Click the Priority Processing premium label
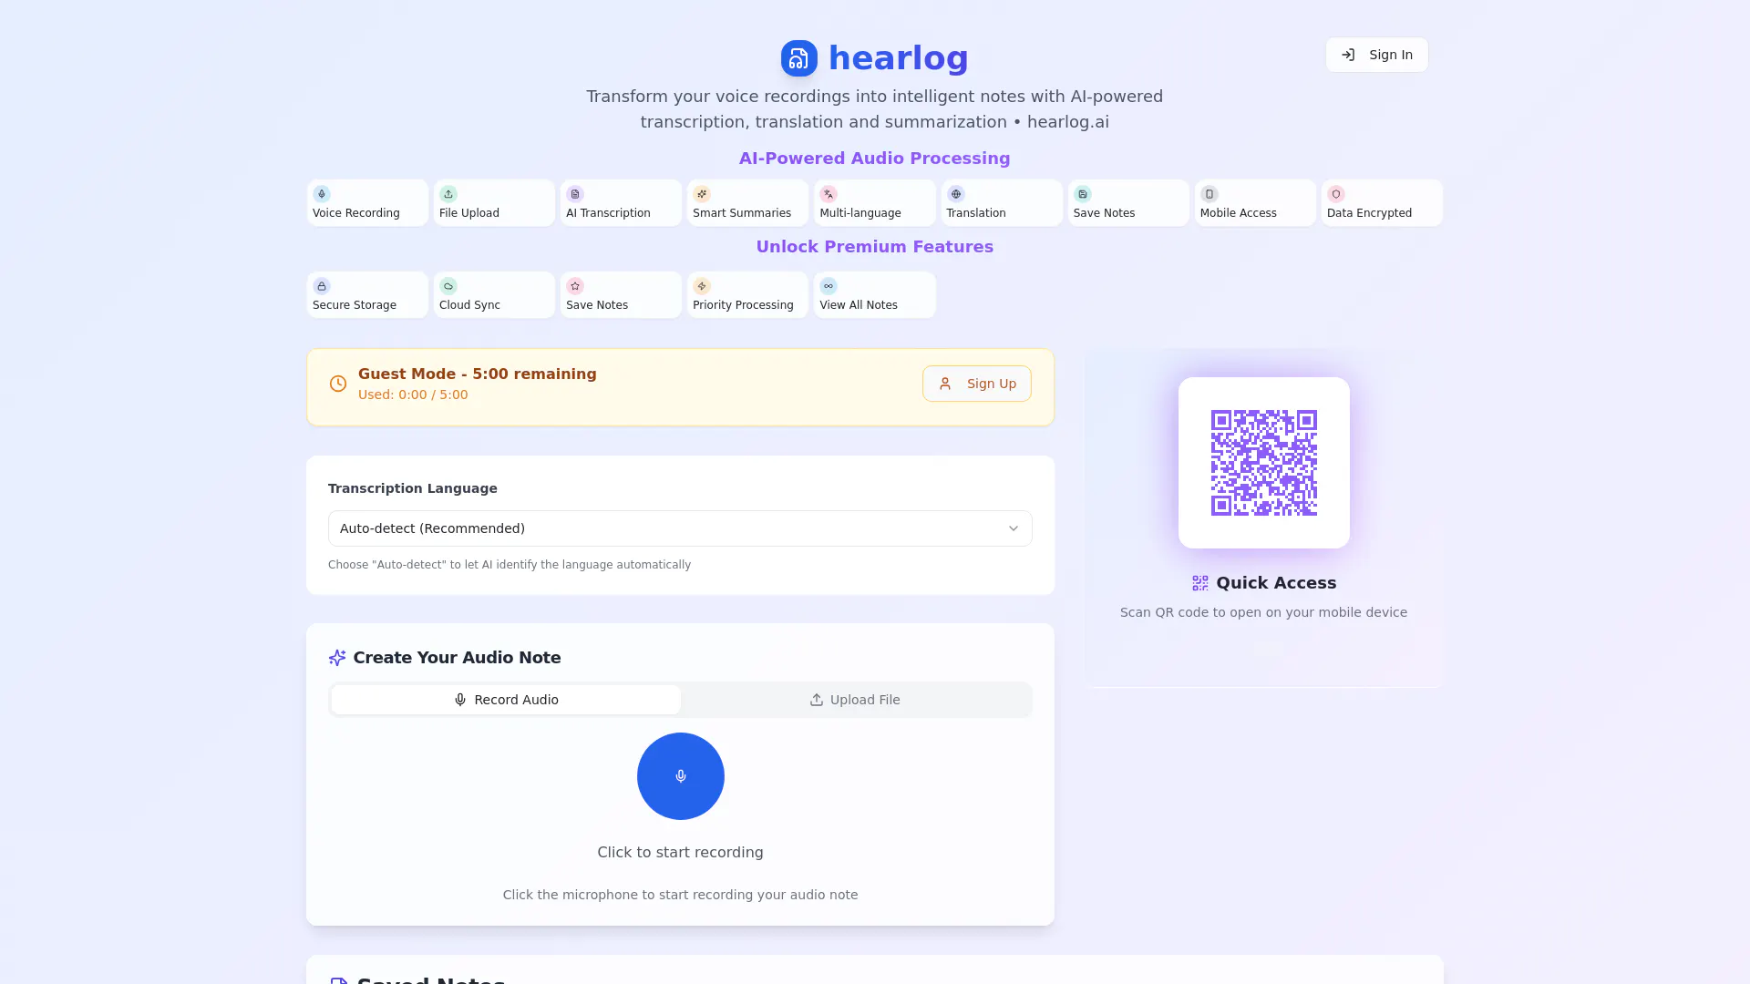The image size is (1750, 984). click(x=743, y=305)
